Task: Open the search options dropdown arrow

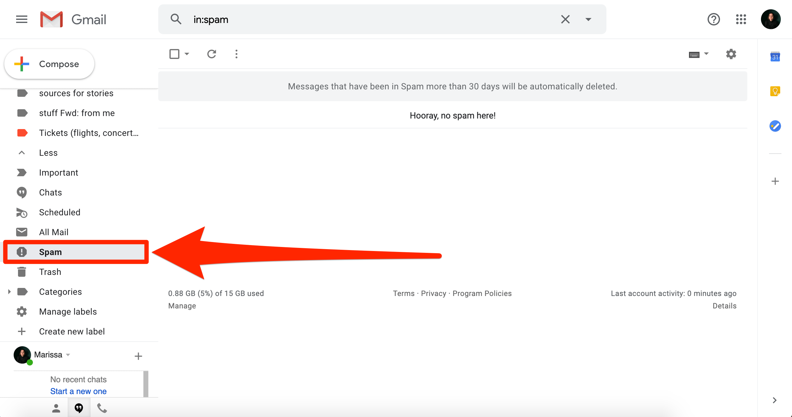Action: pos(588,19)
